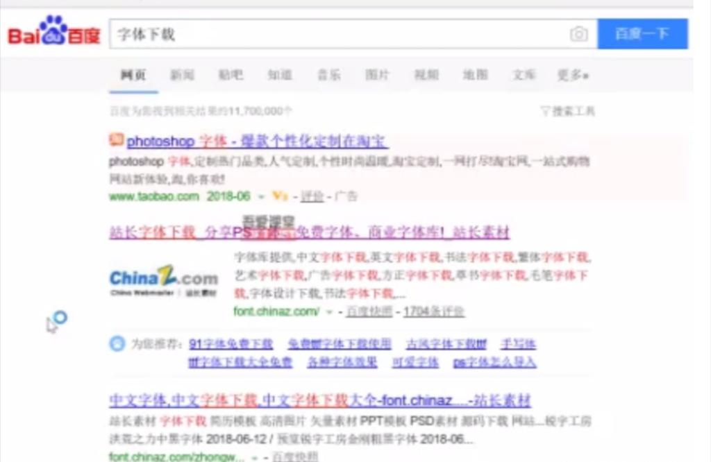Open the 文库 tab

click(x=524, y=75)
